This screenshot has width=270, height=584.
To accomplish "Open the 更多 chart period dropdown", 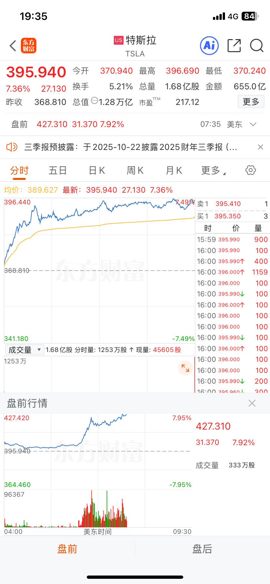I will 213,170.
